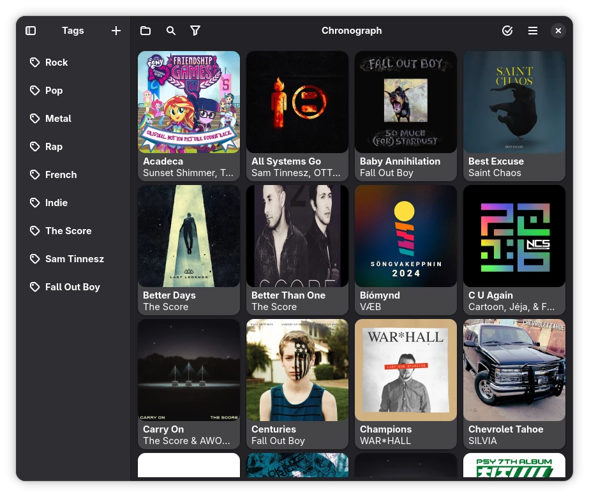Select the Metal tag icon

(x=34, y=119)
